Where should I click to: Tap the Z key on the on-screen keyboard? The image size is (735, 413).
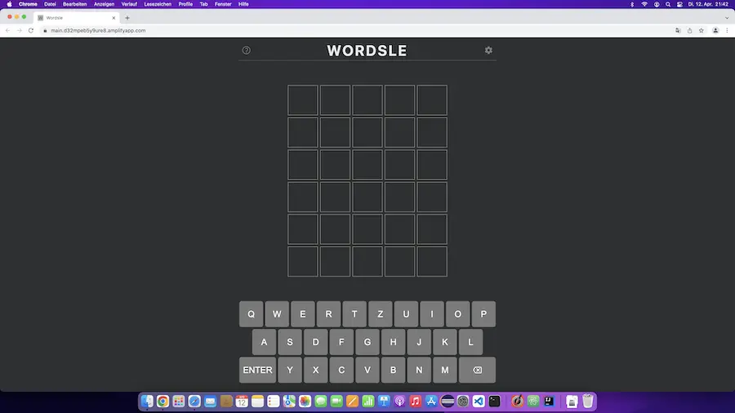[380, 314]
